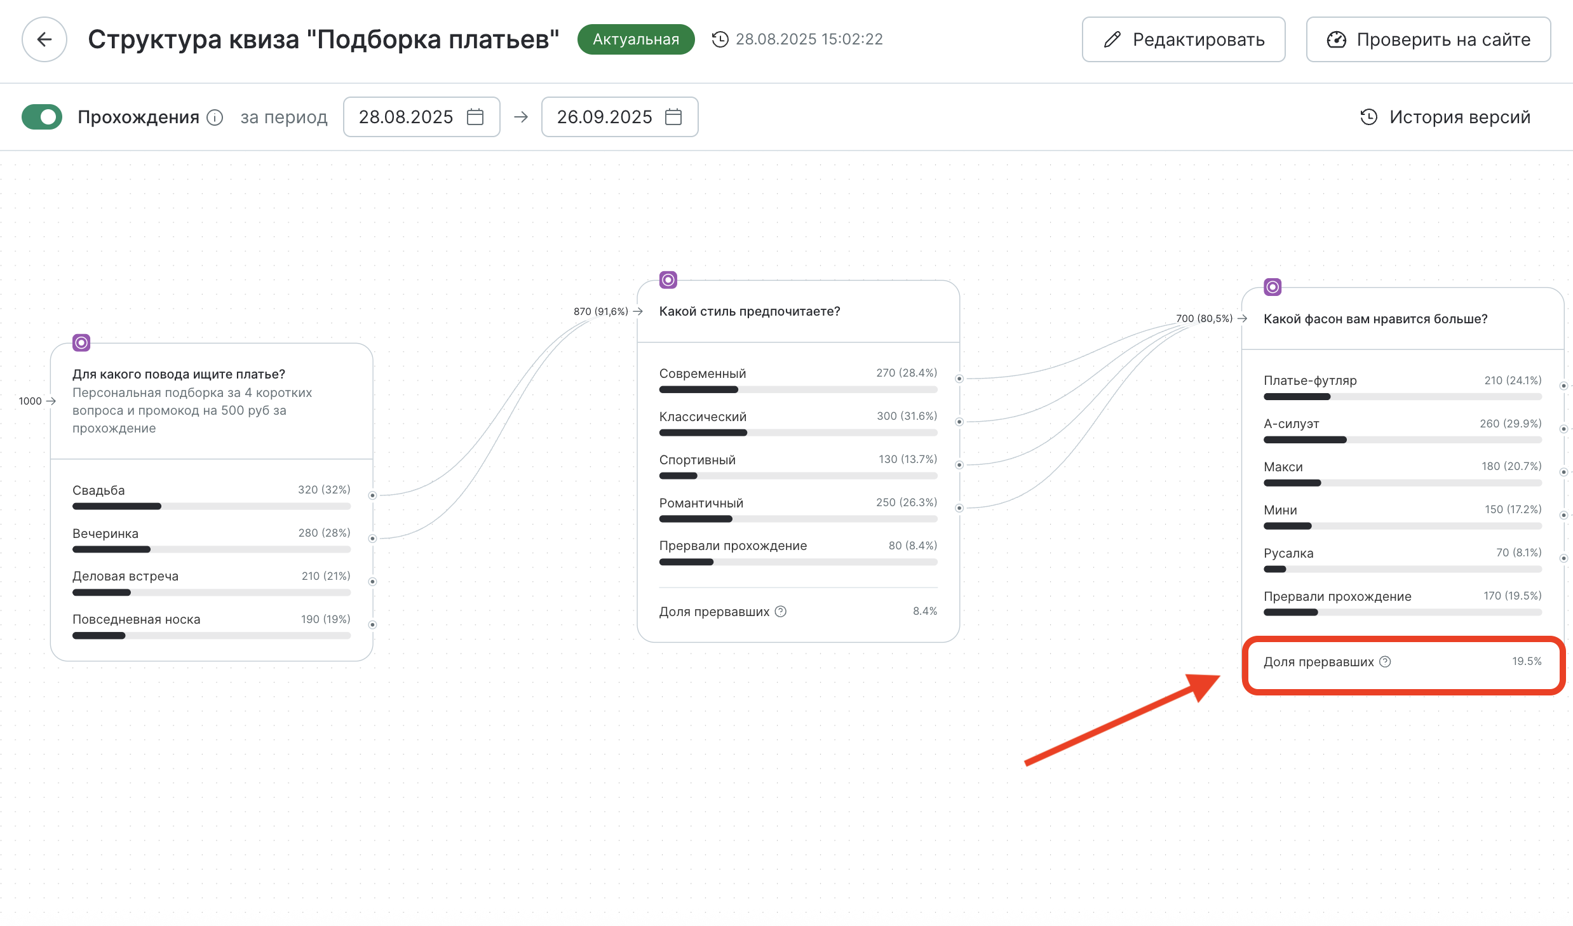Open the 26.09.2025 end date picker

(x=604, y=117)
